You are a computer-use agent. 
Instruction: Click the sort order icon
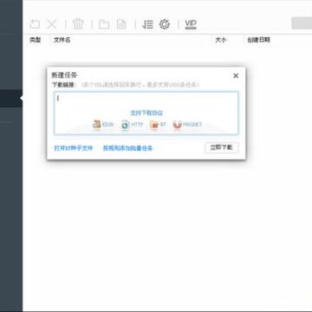point(147,24)
